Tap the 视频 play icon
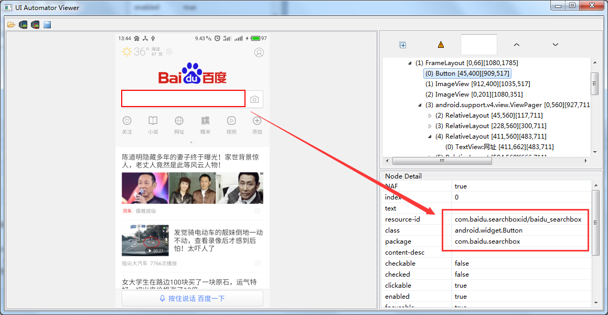This screenshot has height=315, width=608. tap(231, 120)
